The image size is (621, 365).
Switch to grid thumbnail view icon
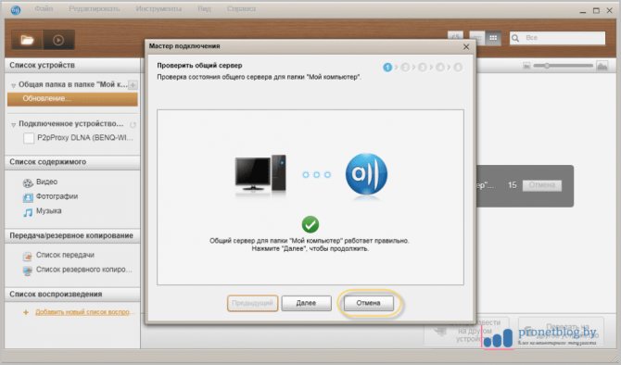[x=493, y=38]
